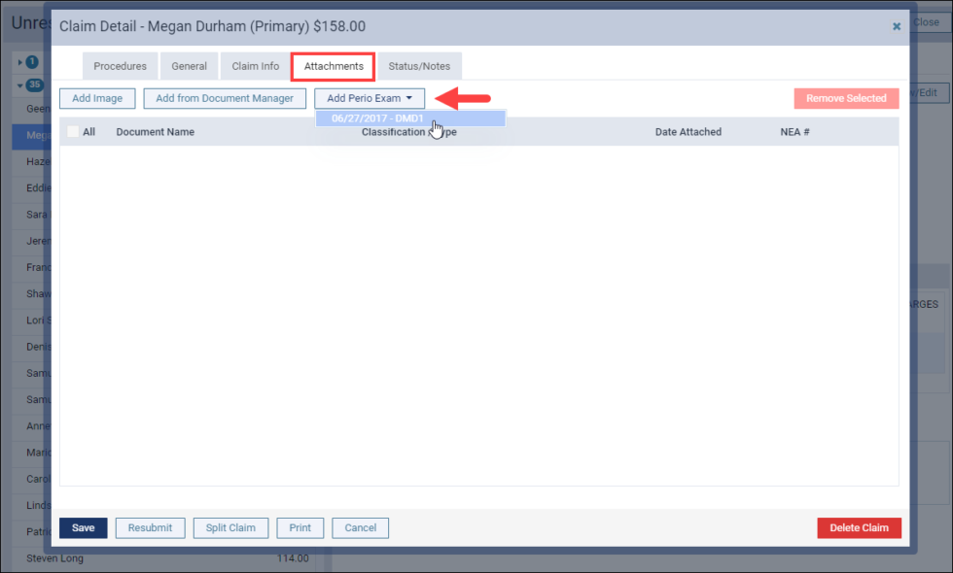Viewport: 953px width, 573px height.
Task: Select the Attachments tab
Action: pos(334,66)
